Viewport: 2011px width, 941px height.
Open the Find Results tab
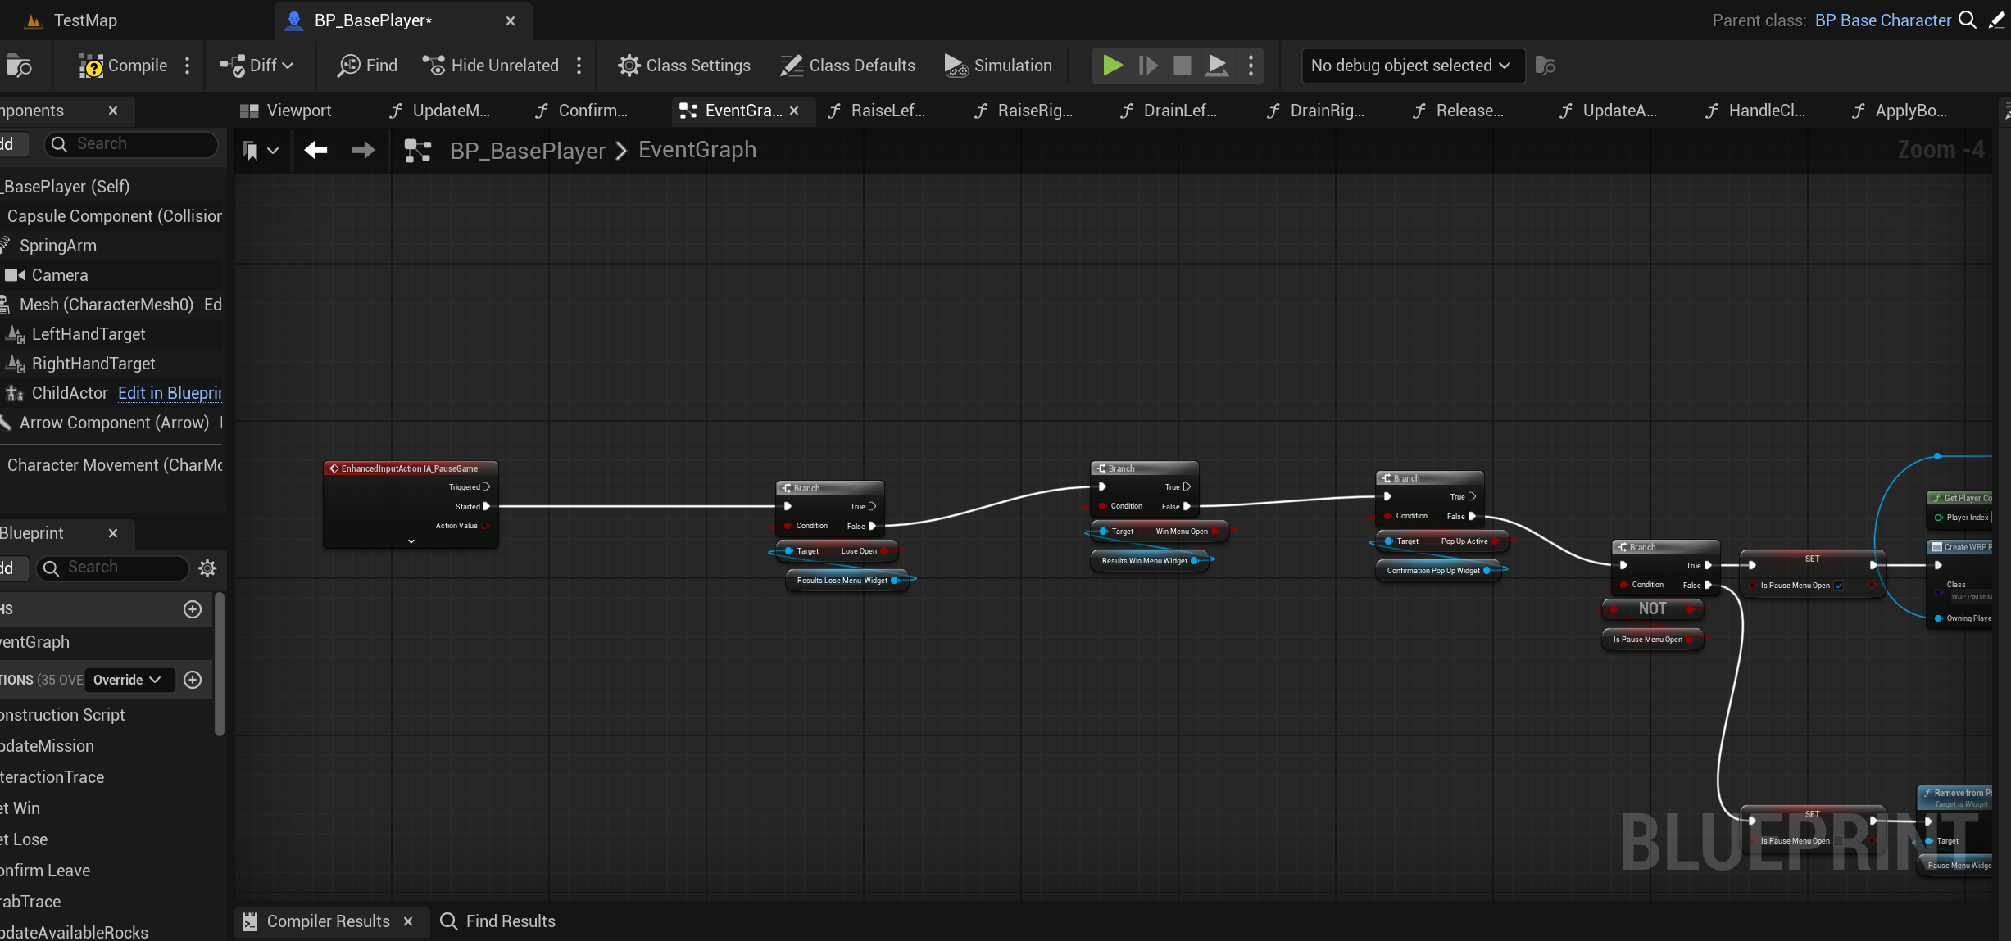[498, 921]
